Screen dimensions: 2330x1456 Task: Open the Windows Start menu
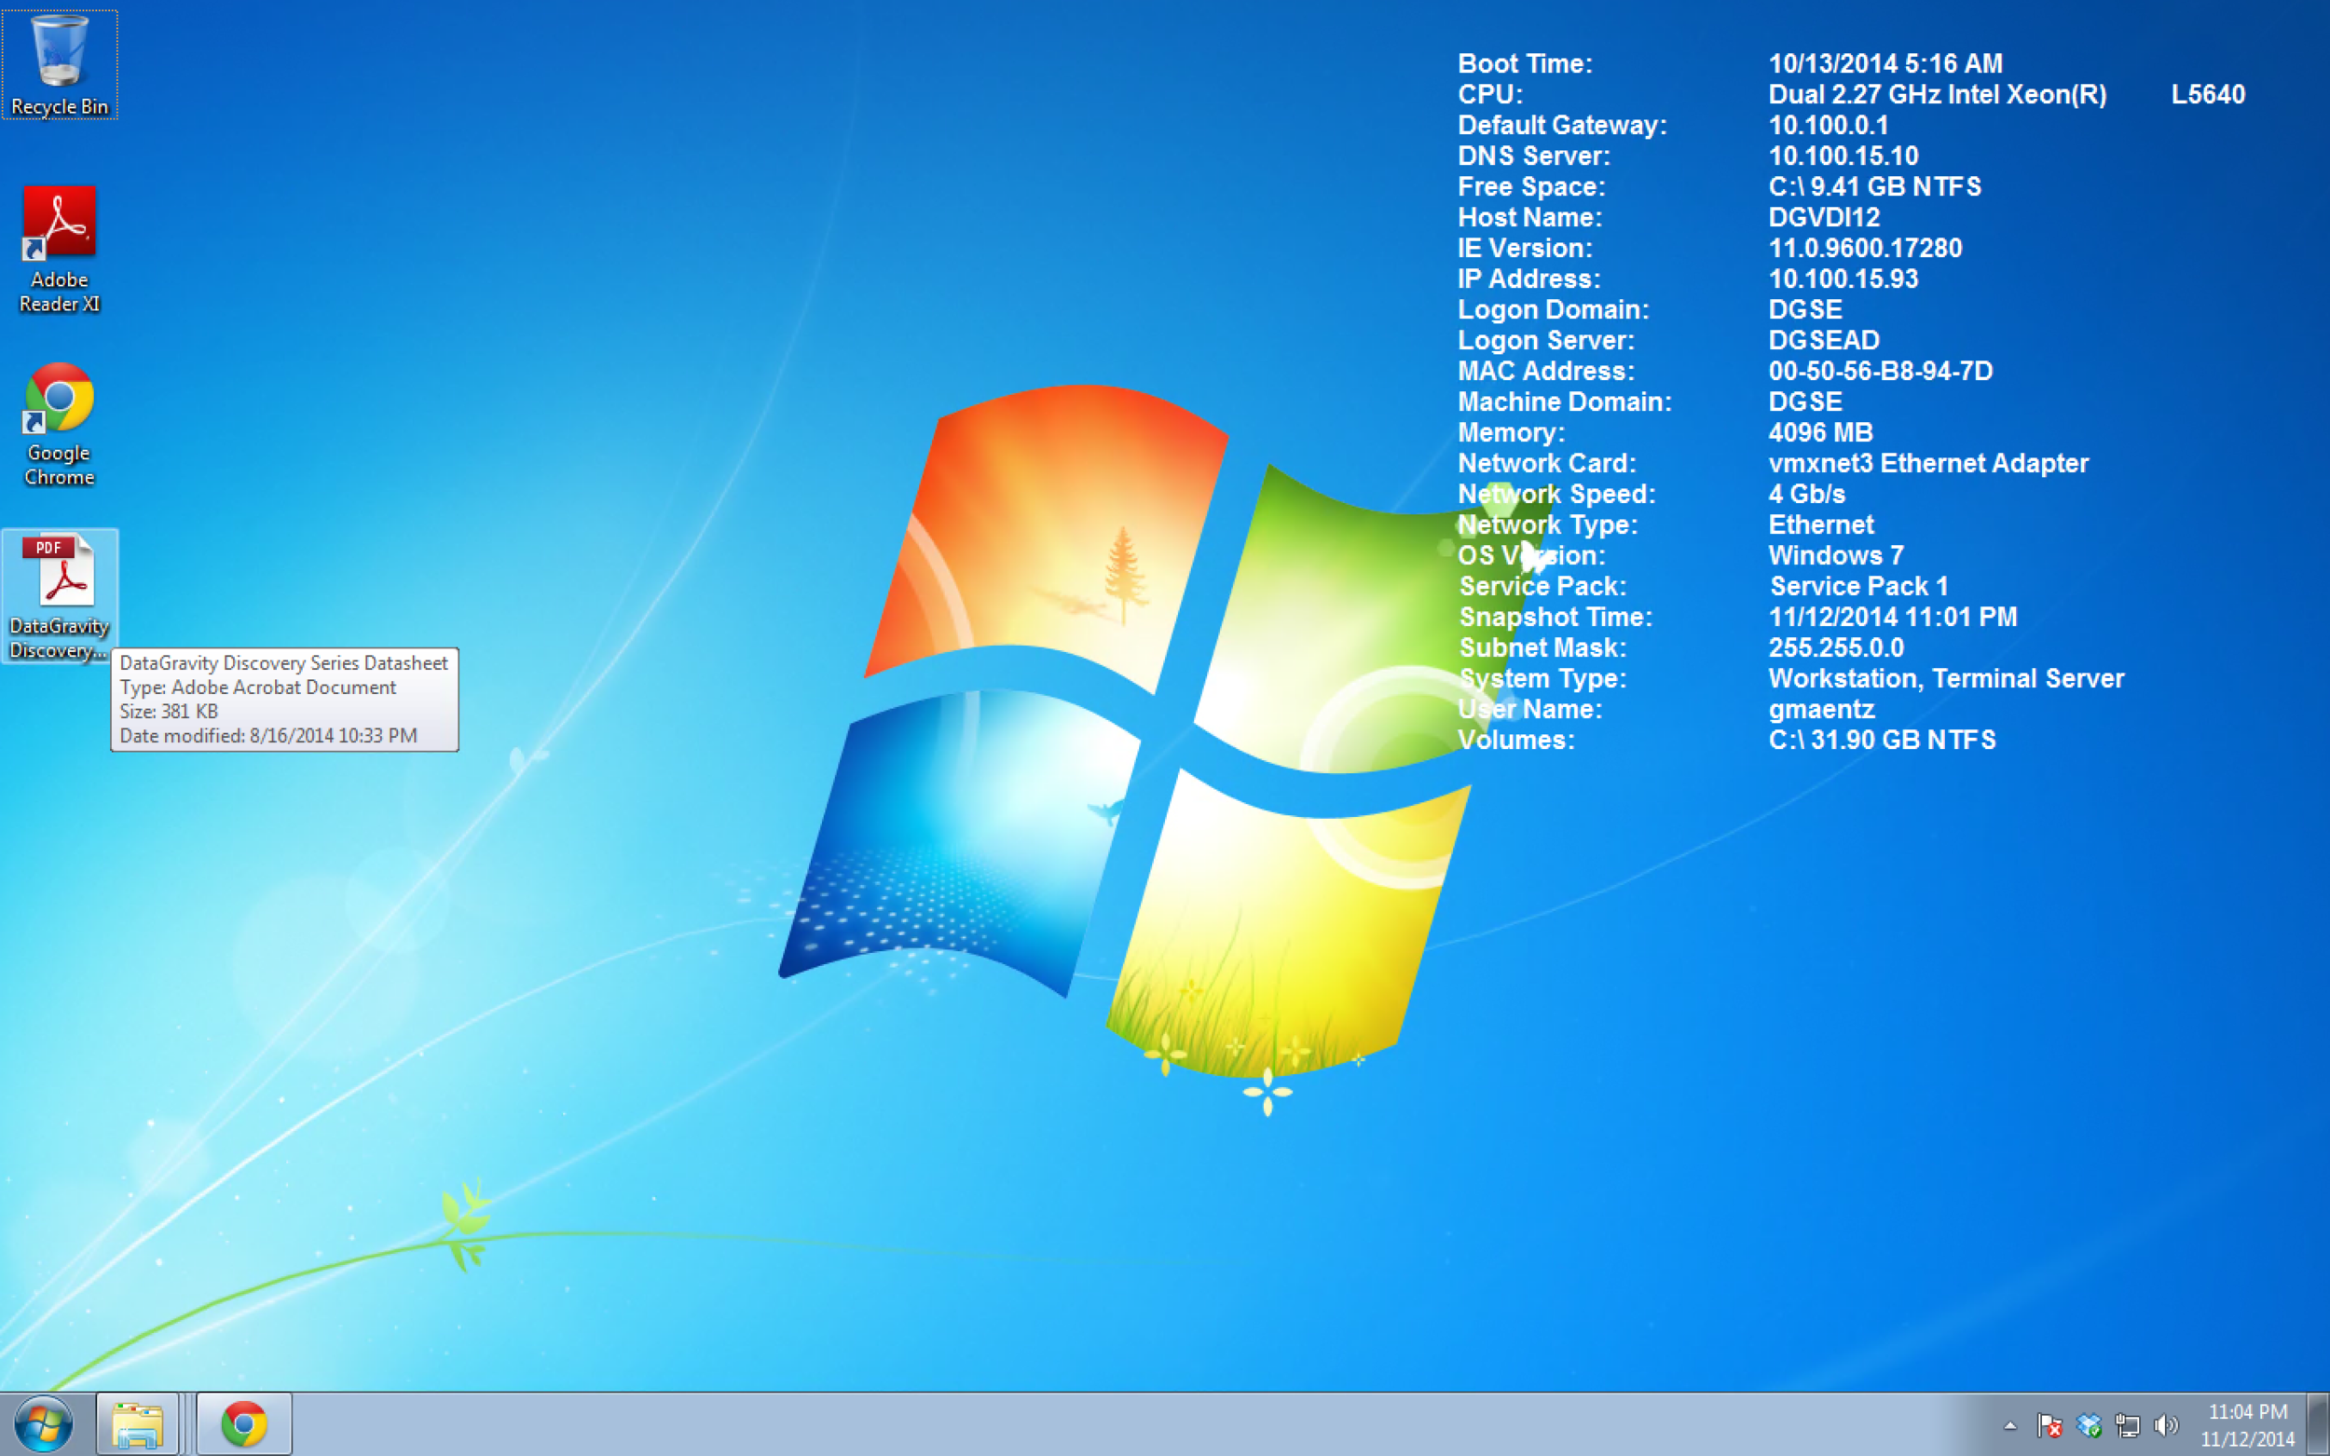(x=44, y=1423)
